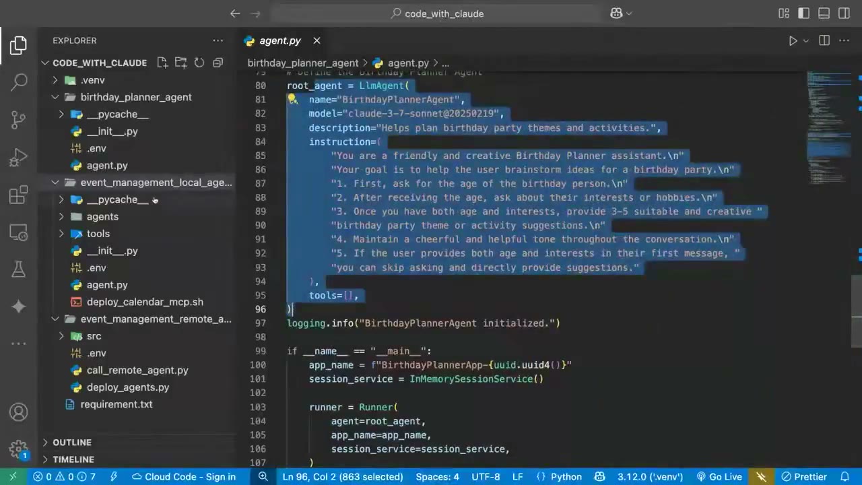Select Python interpreter 3.12.0 ('.venv')
The height and width of the screenshot is (485, 862).
(651, 477)
